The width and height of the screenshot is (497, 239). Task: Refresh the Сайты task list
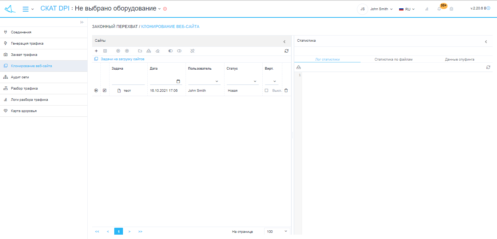tap(286, 51)
